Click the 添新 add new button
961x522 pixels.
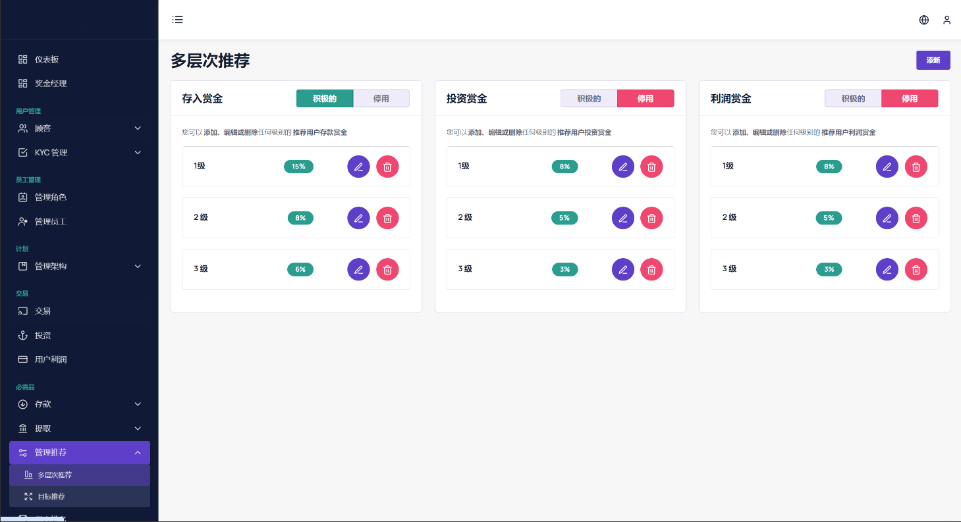(933, 60)
